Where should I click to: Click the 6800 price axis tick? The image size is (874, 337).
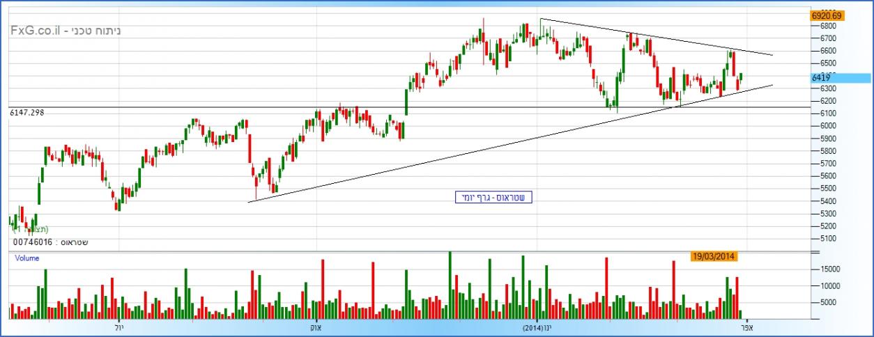(x=828, y=26)
